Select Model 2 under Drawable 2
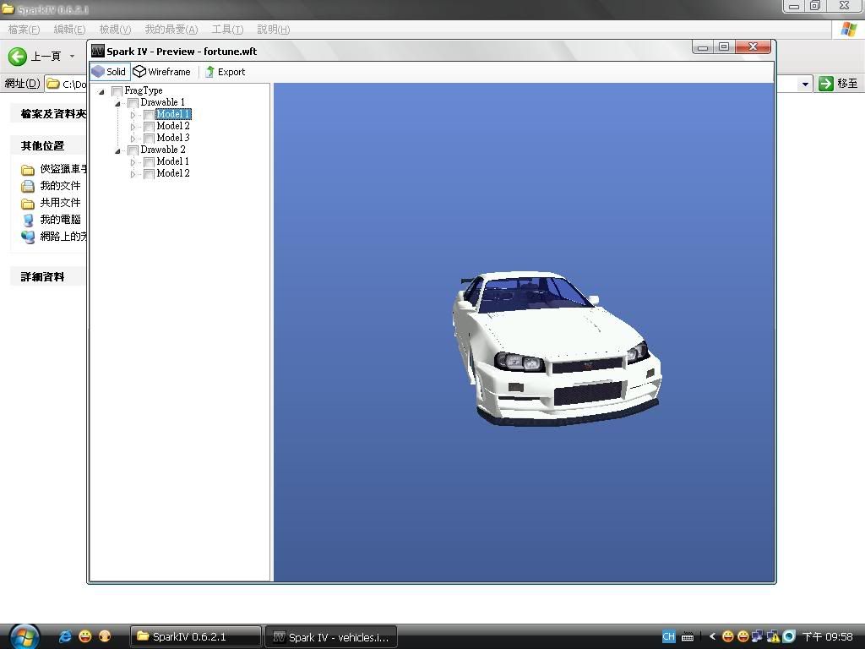865x649 pixels. [172, 173]
